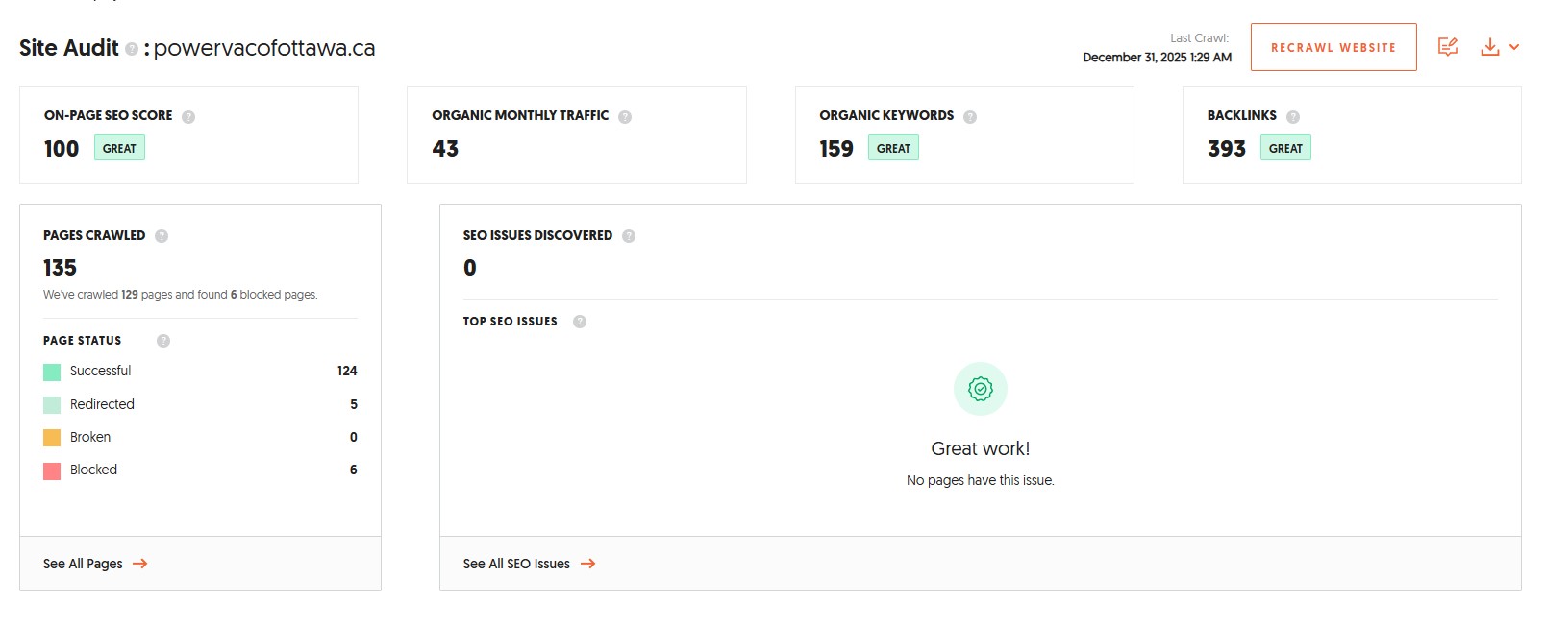Click help icon beside Top SEO Issues
Image resolution: width=1545 pixels, height=626 pixels.
tap(580, 322)
